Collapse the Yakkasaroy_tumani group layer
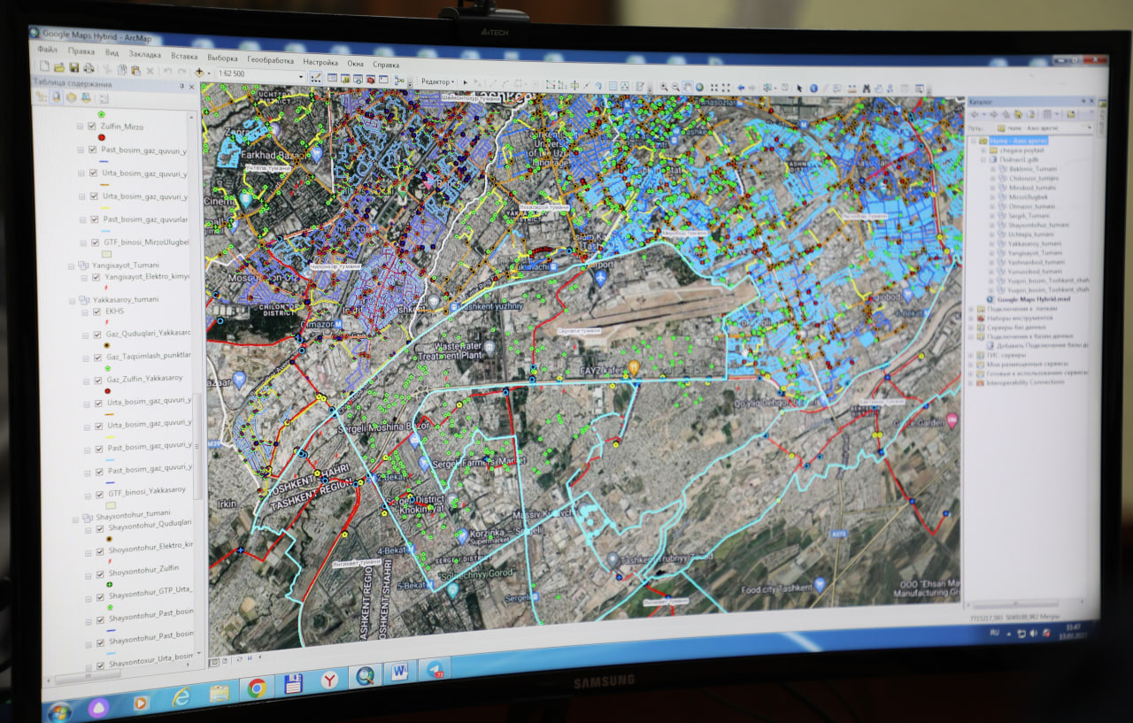Screen dimensions: 1133x723 [71, 300]
